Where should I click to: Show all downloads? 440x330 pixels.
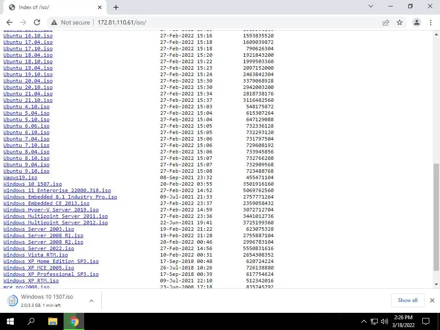click(x=407, y=300)
